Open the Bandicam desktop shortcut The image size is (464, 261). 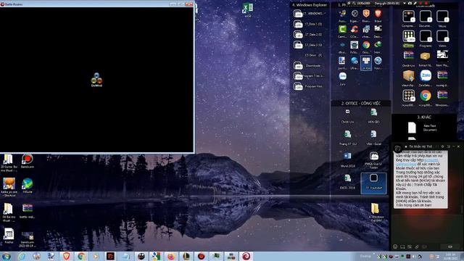[x=28, y=162]
